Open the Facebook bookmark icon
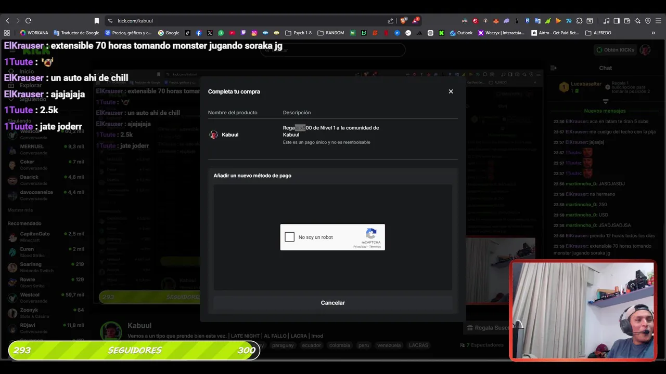 [199, 33]
